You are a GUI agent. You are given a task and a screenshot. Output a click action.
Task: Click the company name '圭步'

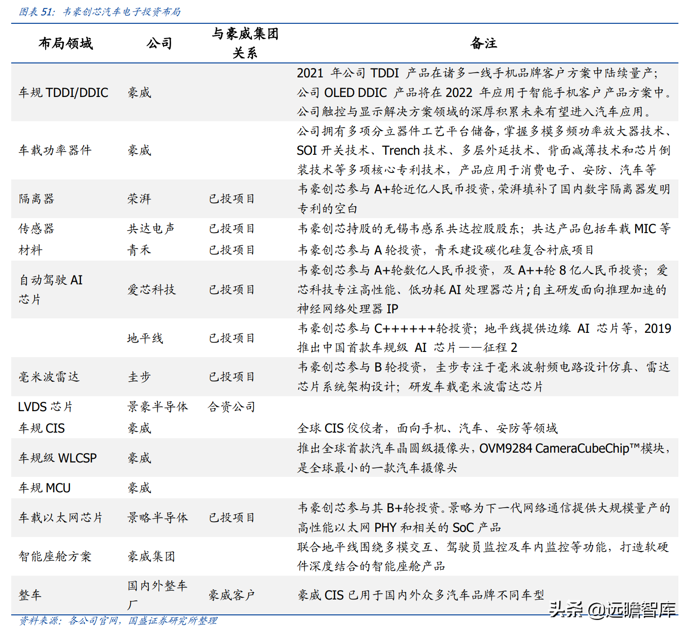pyautogui.click(x=139, y=377)
